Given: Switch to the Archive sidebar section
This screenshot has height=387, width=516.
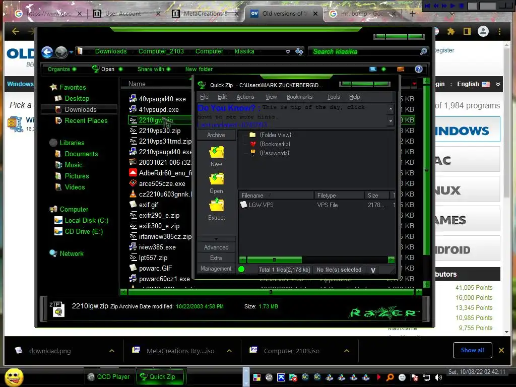Looking at the screenshot, I should (x=216, y=135).
